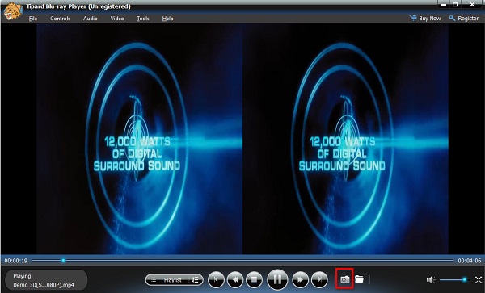This screenshot has height=293, width=485.
Task: Take a snapshot with the camera icon
Action: click(344, 279)
